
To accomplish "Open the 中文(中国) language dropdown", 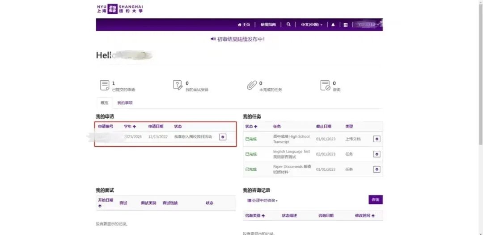I will pos(311,25).
